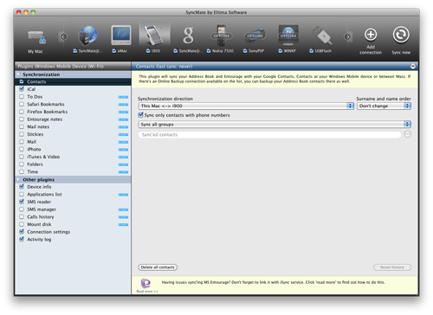Image resolution: width=433 pixels, height=315 pixels.
Task: Select the offline Nokia 7500 phone icon
Action: coord(222,35)
